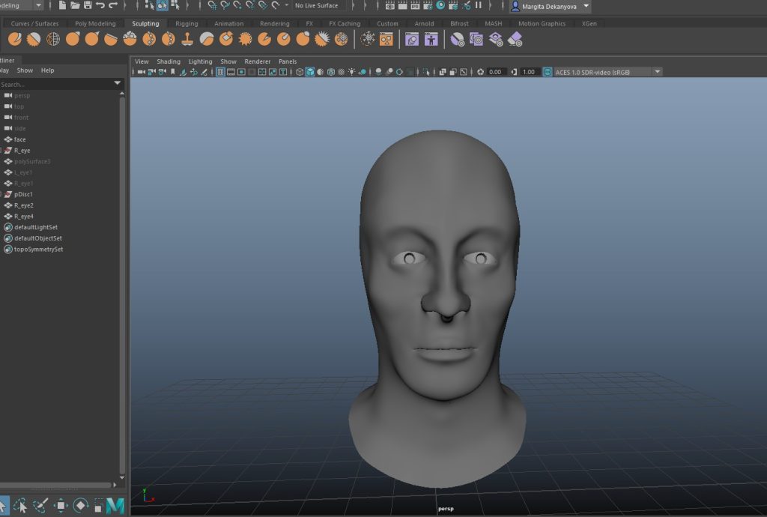767x517 pixels.
Task: Click the Pause render icon in status line
Action: [x=479, y=5]
